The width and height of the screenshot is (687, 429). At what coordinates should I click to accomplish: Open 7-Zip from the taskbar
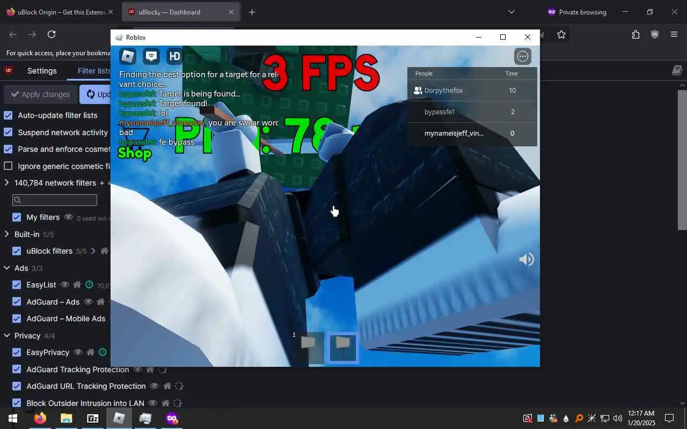click(x=92, y=418)
